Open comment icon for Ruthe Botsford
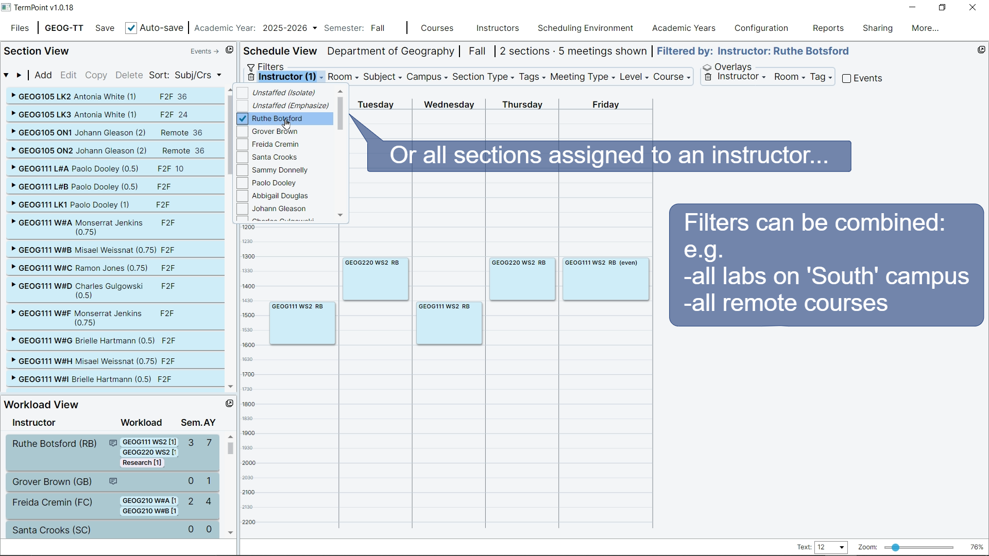The height and width of the screenshot is (556, 989). (113, 443)
